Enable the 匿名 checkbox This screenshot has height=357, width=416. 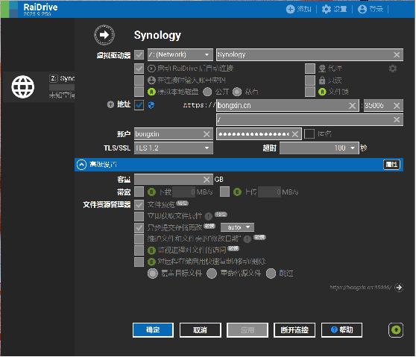(x=309, y=134)
